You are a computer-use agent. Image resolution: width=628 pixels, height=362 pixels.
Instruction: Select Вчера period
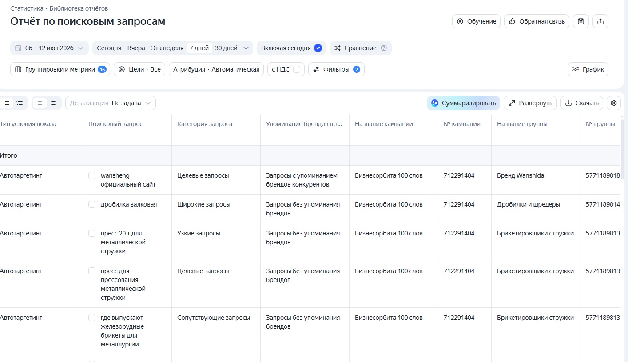click(x=136, y=48)
